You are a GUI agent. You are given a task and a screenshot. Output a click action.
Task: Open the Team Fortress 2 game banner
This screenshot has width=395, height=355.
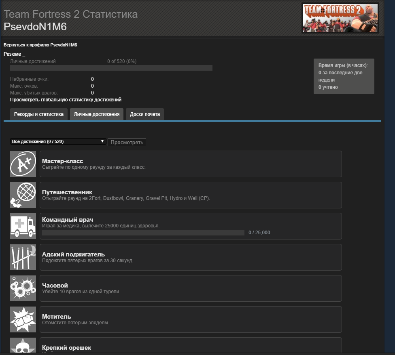(340, 18)
